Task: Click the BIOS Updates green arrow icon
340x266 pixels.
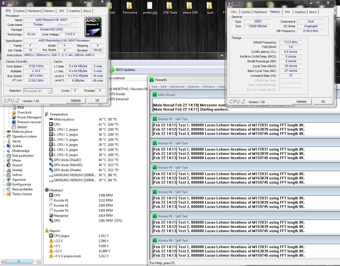Action: [x=112, y=70]
